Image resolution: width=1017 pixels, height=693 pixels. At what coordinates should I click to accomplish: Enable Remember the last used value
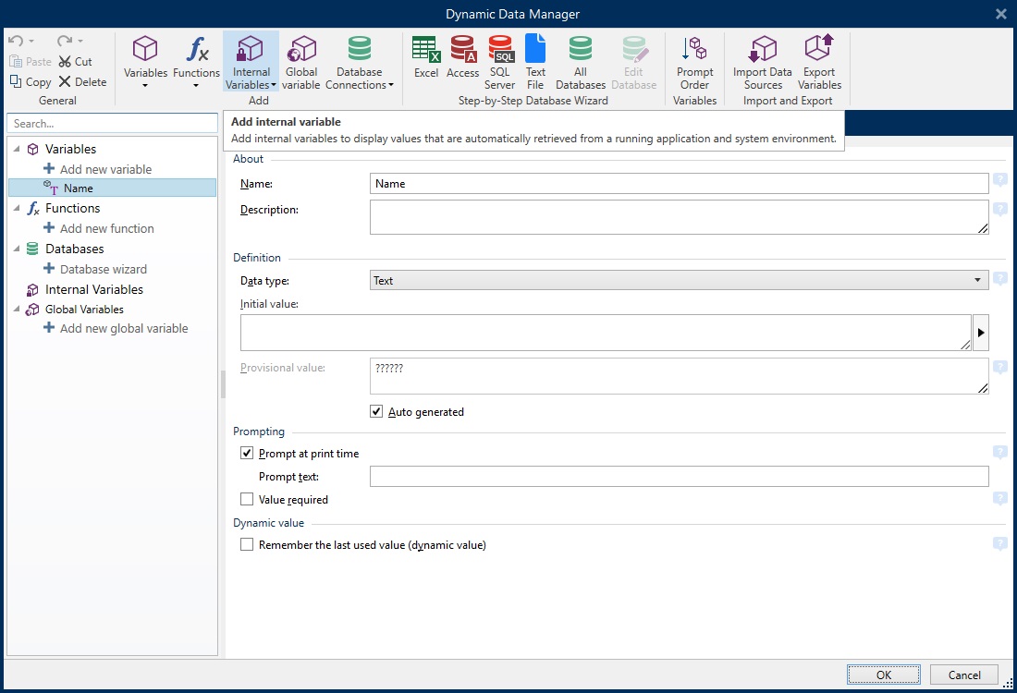tap(247, 545)
